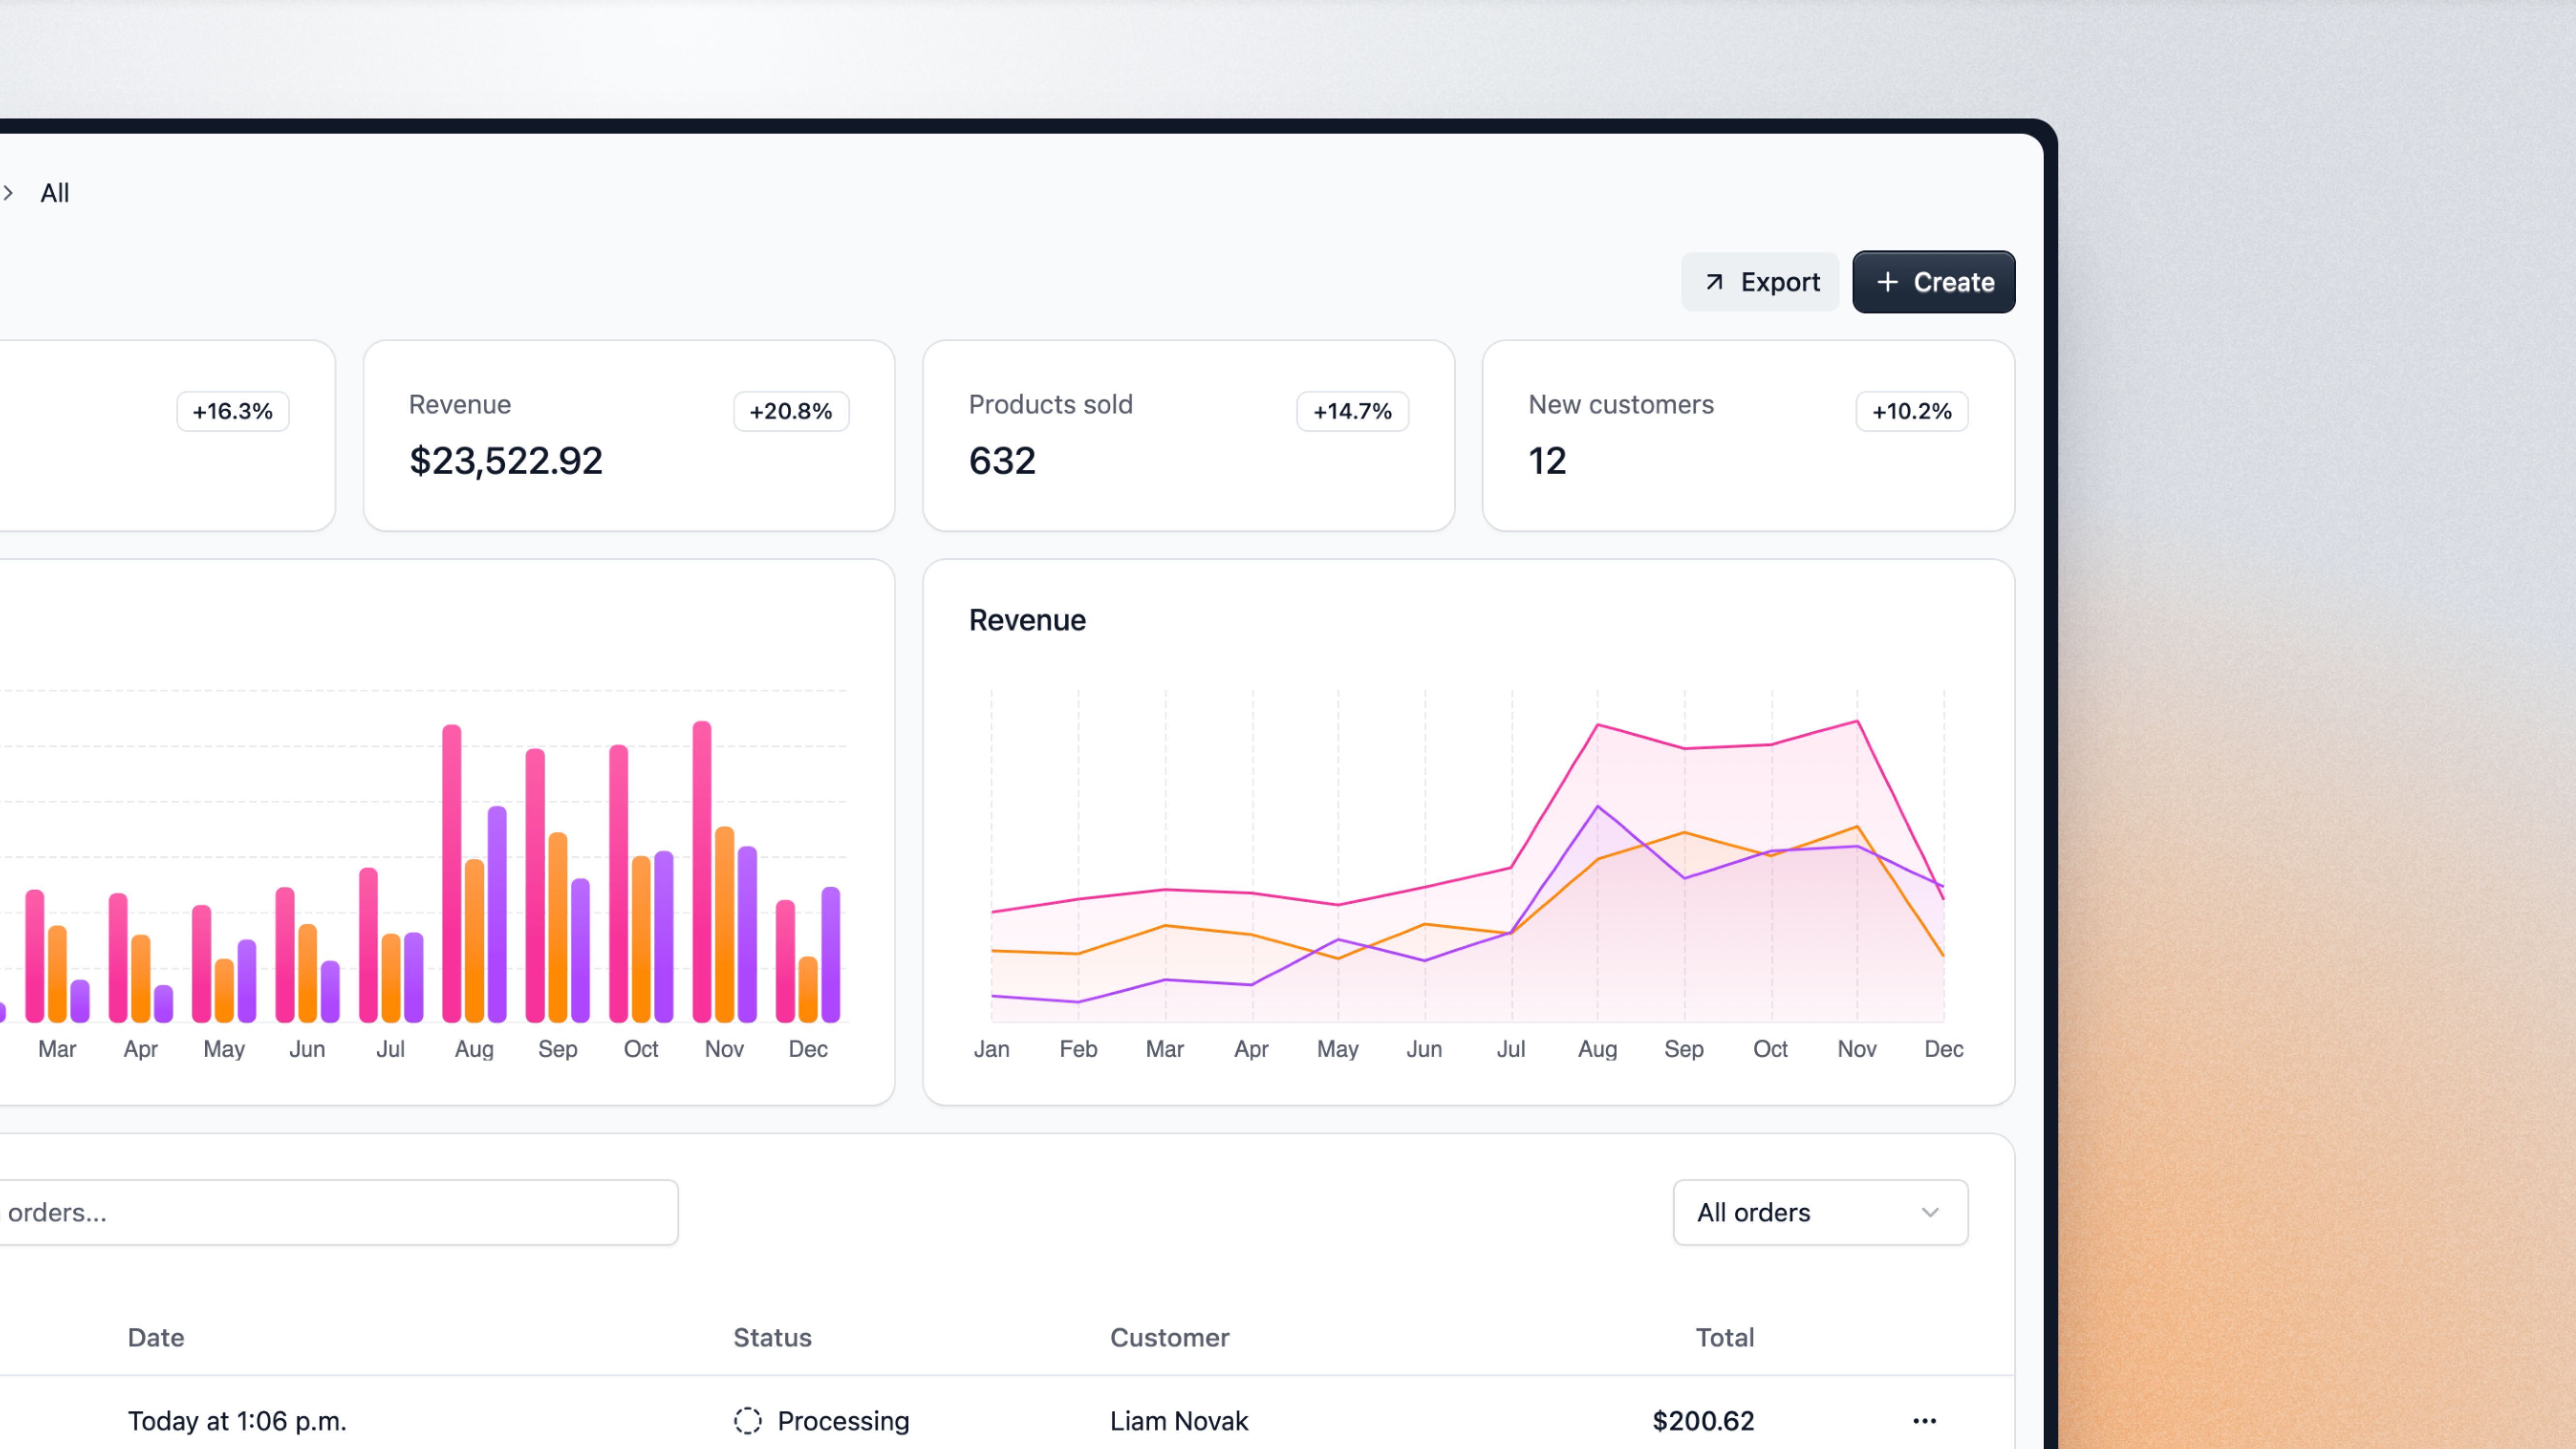The height and width of the screenshot is (1449, 2576).
Task: Click the +10.2% badge on New customers
Action: tap(1911, 411)
